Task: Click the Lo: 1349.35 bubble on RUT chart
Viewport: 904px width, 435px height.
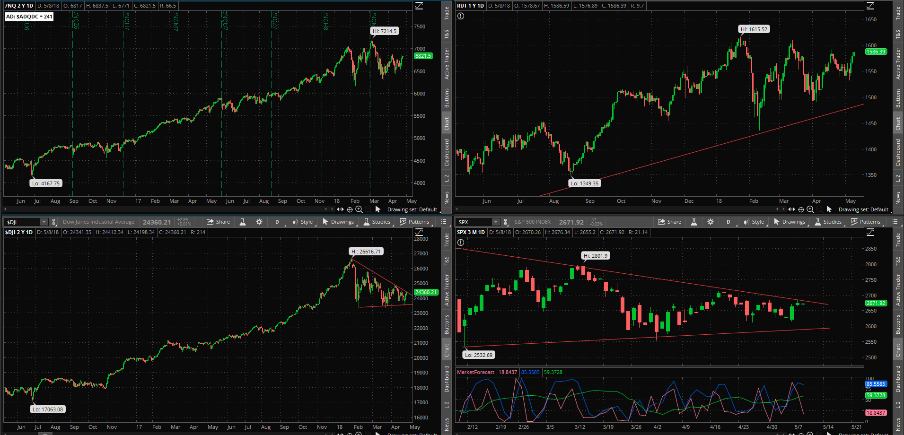Action: coord(585,183)
